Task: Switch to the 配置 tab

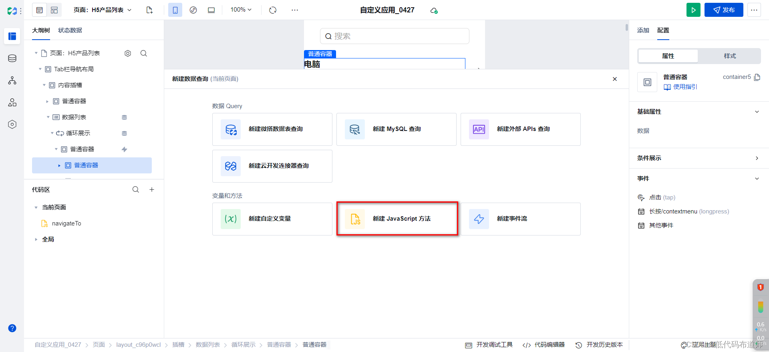Action: 663,30
